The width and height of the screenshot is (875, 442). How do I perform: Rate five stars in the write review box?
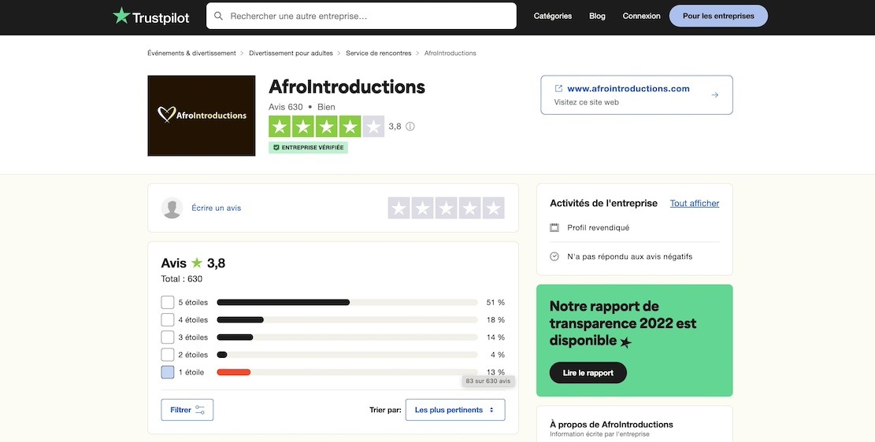[493, 208]
